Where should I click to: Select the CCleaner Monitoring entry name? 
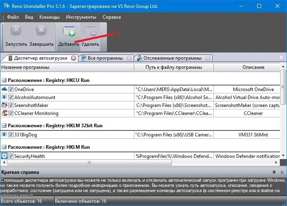(36, 113)
